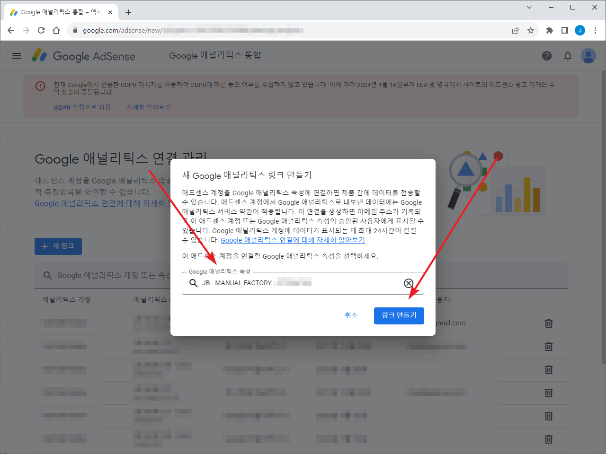The height and width of the screenshot is (454, 606).
Task: Click the search magnifier in property field
Action: (x=193, y=283)
